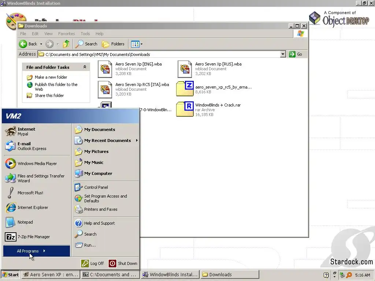Select aero_seven_xp_rc5_by_erna archive

214,89
